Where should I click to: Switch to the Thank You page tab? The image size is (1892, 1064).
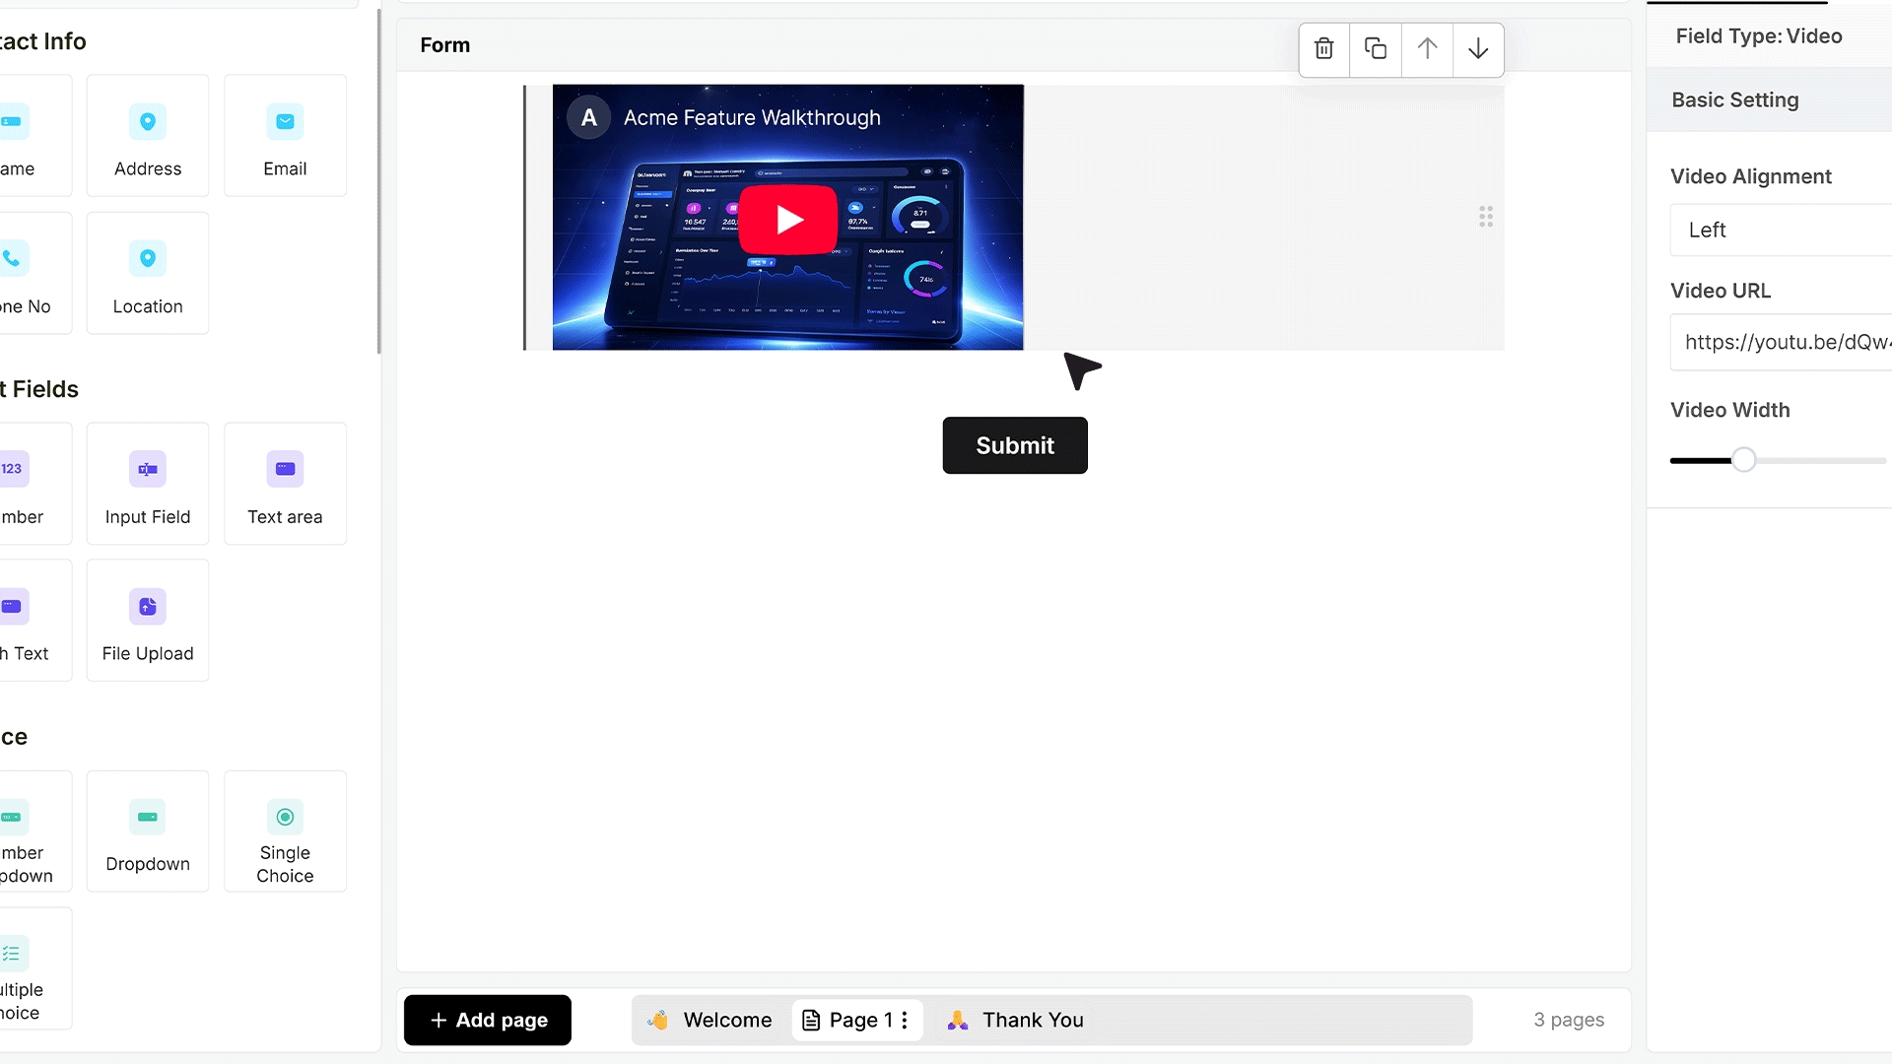pyautogui.click(x=1015, y=1020)
